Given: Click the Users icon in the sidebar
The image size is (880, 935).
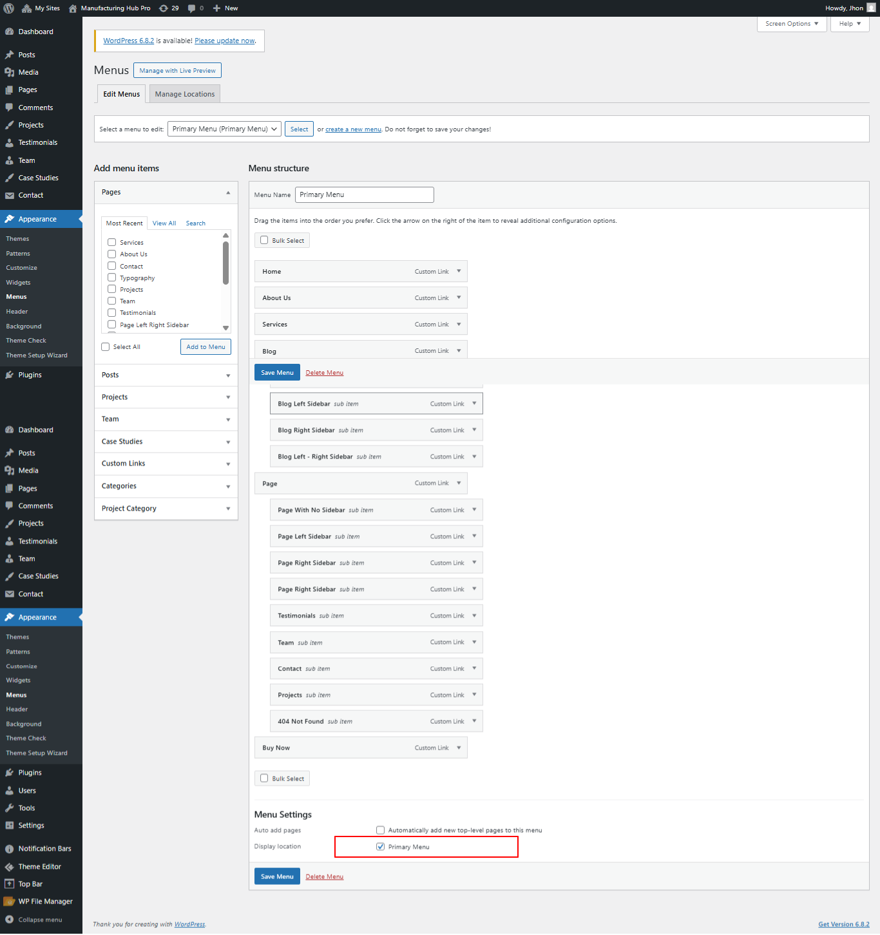Looking at the screenshot, I should (x=10, y=791).
